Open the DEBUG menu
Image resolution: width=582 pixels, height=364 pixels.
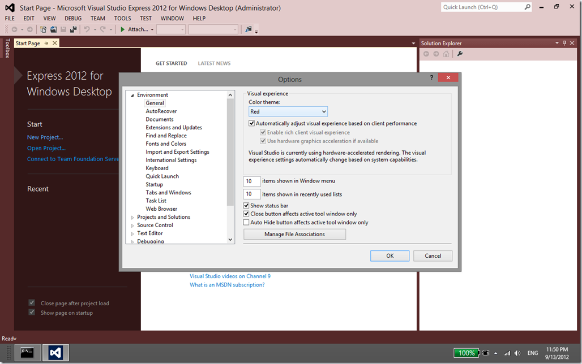point(73,19)
